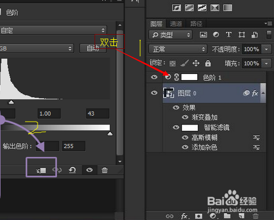Image resolution: width=274 pixels, height=220 pixels.
Task: Delete this adjustment layer trash icon
Action: (x=104, y=170)
